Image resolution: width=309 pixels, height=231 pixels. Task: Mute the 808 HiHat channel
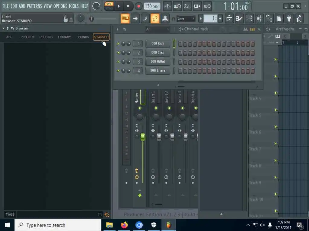pyautogui.click(x=118, y=62)
